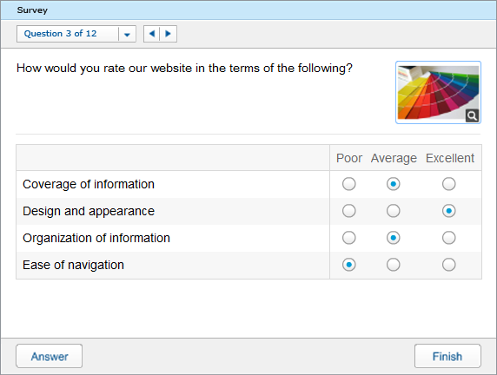
Task: Click the Question 3 of 12 selector
Action: tap(76, 34)
